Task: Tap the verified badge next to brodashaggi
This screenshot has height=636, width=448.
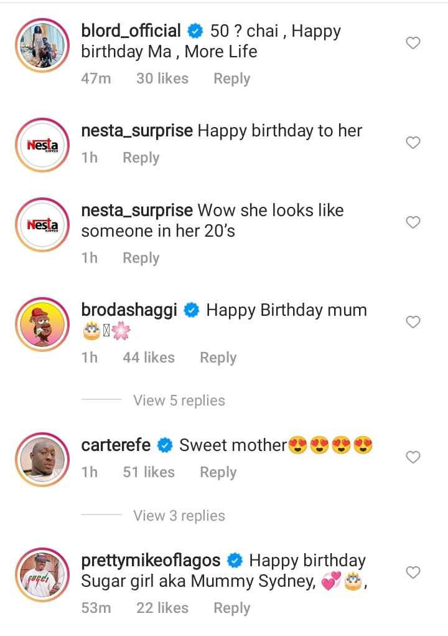Action: (x=192, y=310)
